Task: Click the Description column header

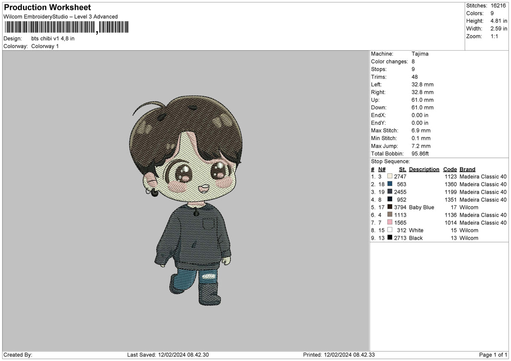Action: (424, 169)
